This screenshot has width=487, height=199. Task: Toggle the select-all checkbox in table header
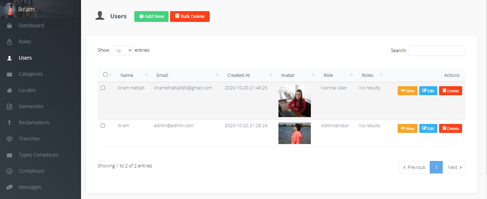tap(105, 75)
